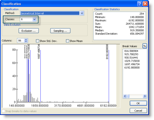Click the title bar Help question mark icon
This screenshot has width=154, height=120.
click(140, 4)
